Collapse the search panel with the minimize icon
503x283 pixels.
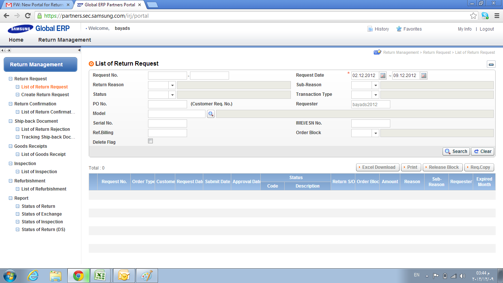point(491,64)
